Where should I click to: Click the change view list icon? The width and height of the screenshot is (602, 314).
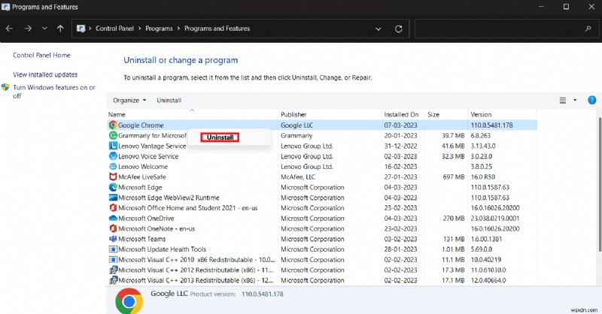tap(562, 100)
